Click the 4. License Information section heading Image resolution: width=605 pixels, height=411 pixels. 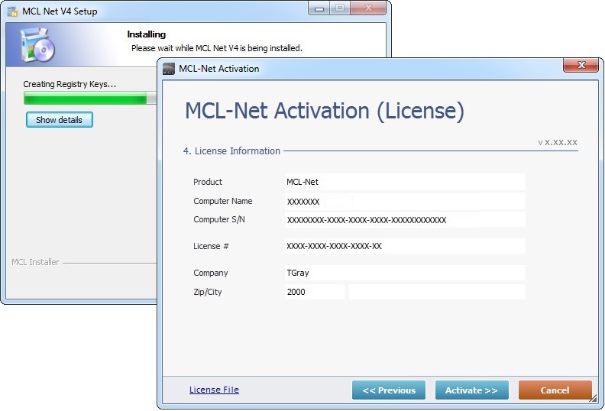click(x=231, y=151)
